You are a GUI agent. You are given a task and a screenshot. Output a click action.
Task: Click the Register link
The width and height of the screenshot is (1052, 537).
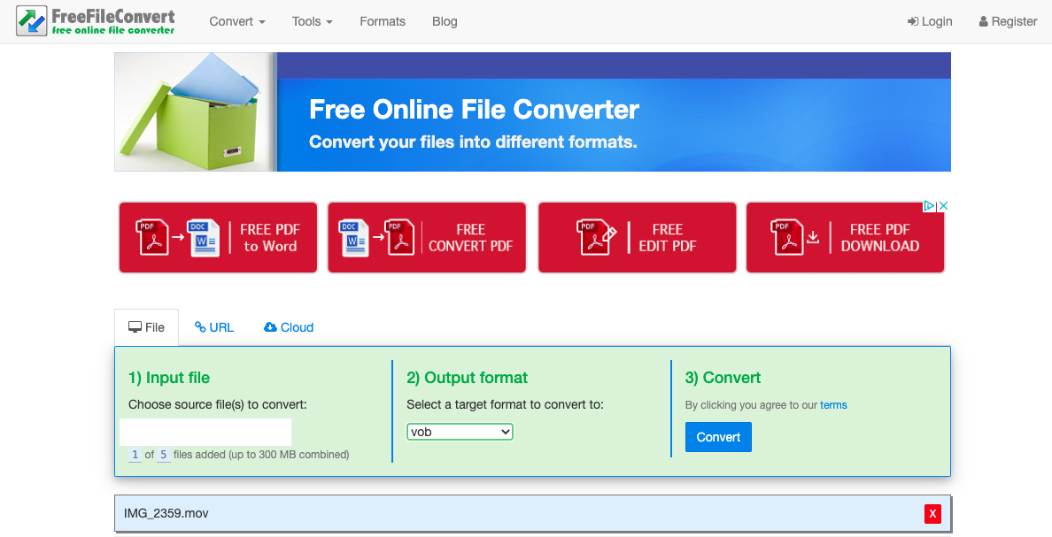coord(1009,21)
